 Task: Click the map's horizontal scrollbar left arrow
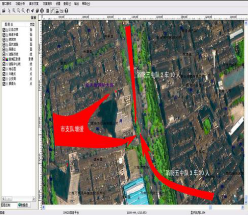click(44, 207)
